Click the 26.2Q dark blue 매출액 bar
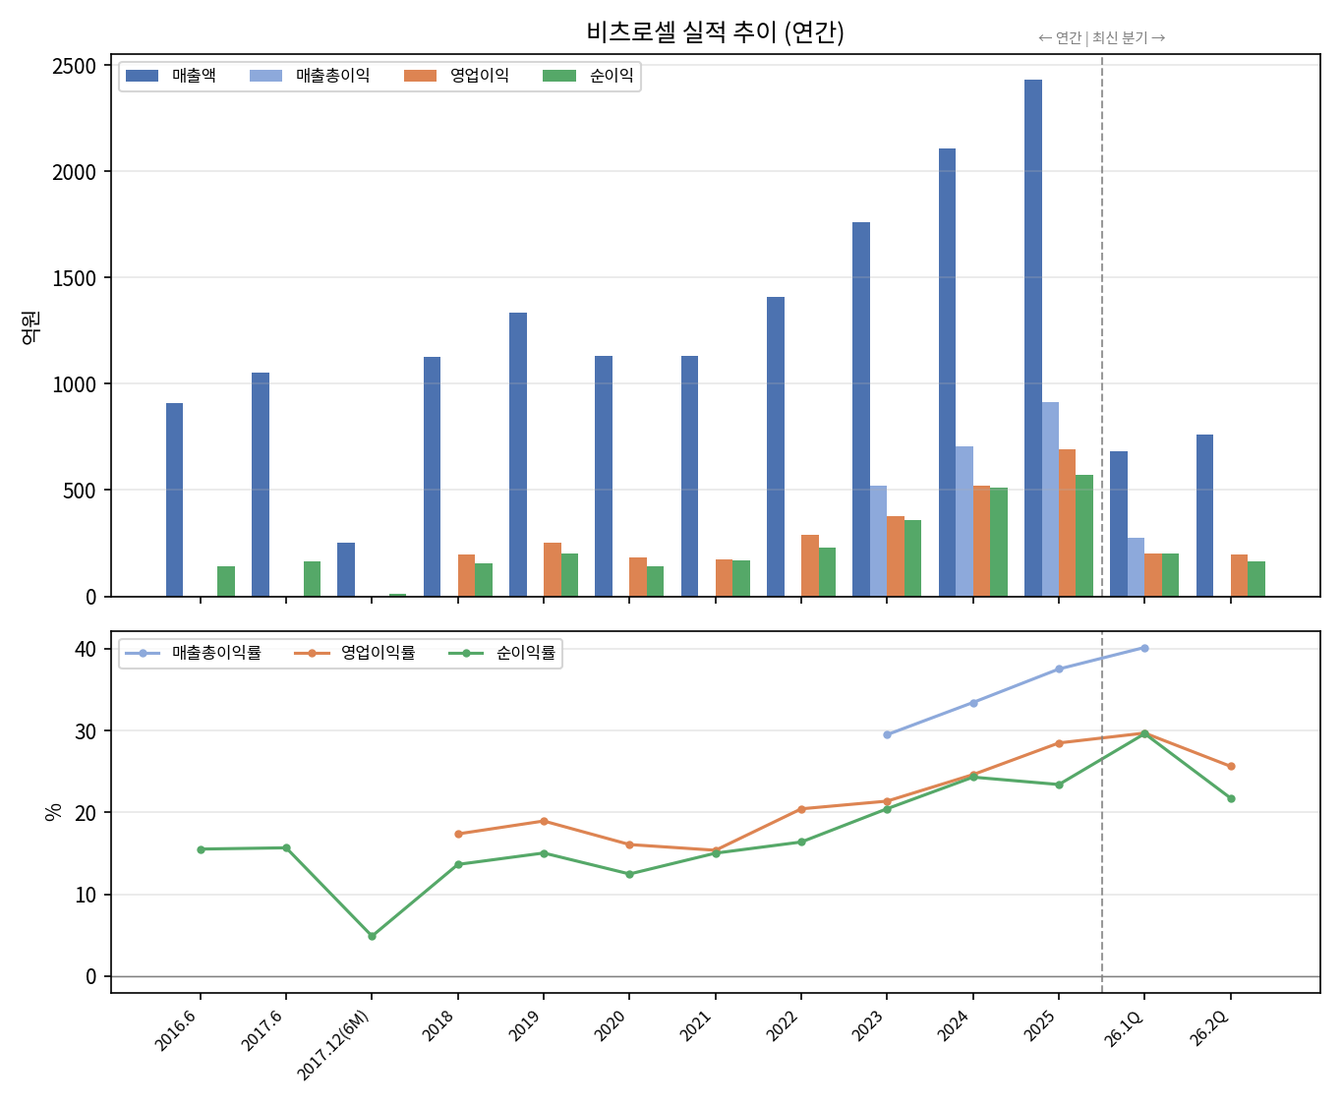The width and height of the screenshot is (1342, 1106). (x=1204, y=515)
